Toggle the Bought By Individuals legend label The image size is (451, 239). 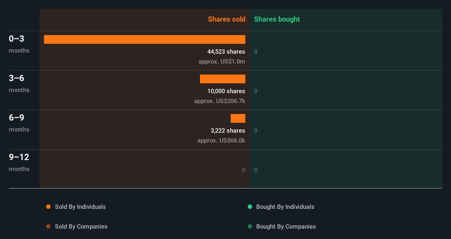285,207
